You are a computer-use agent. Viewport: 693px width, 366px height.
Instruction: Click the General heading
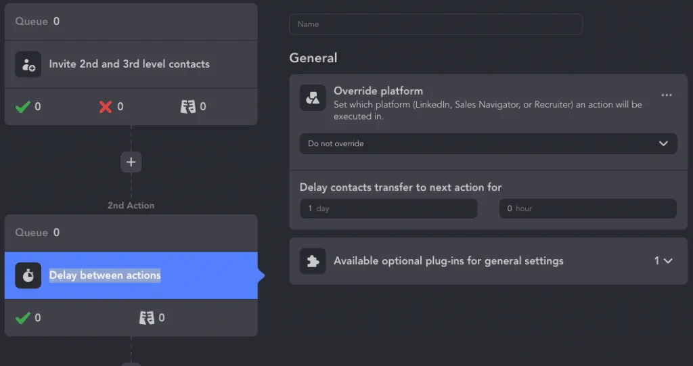(x=313, y=58)
